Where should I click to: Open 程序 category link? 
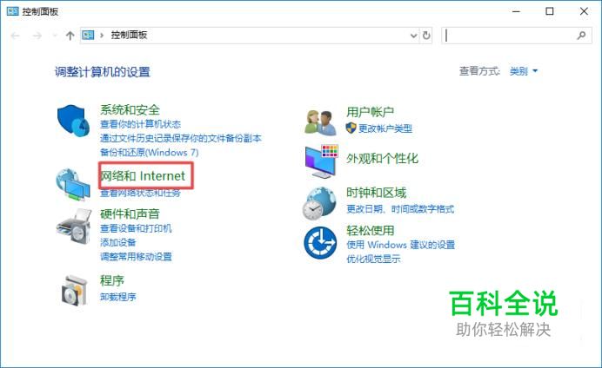[112, 280]
